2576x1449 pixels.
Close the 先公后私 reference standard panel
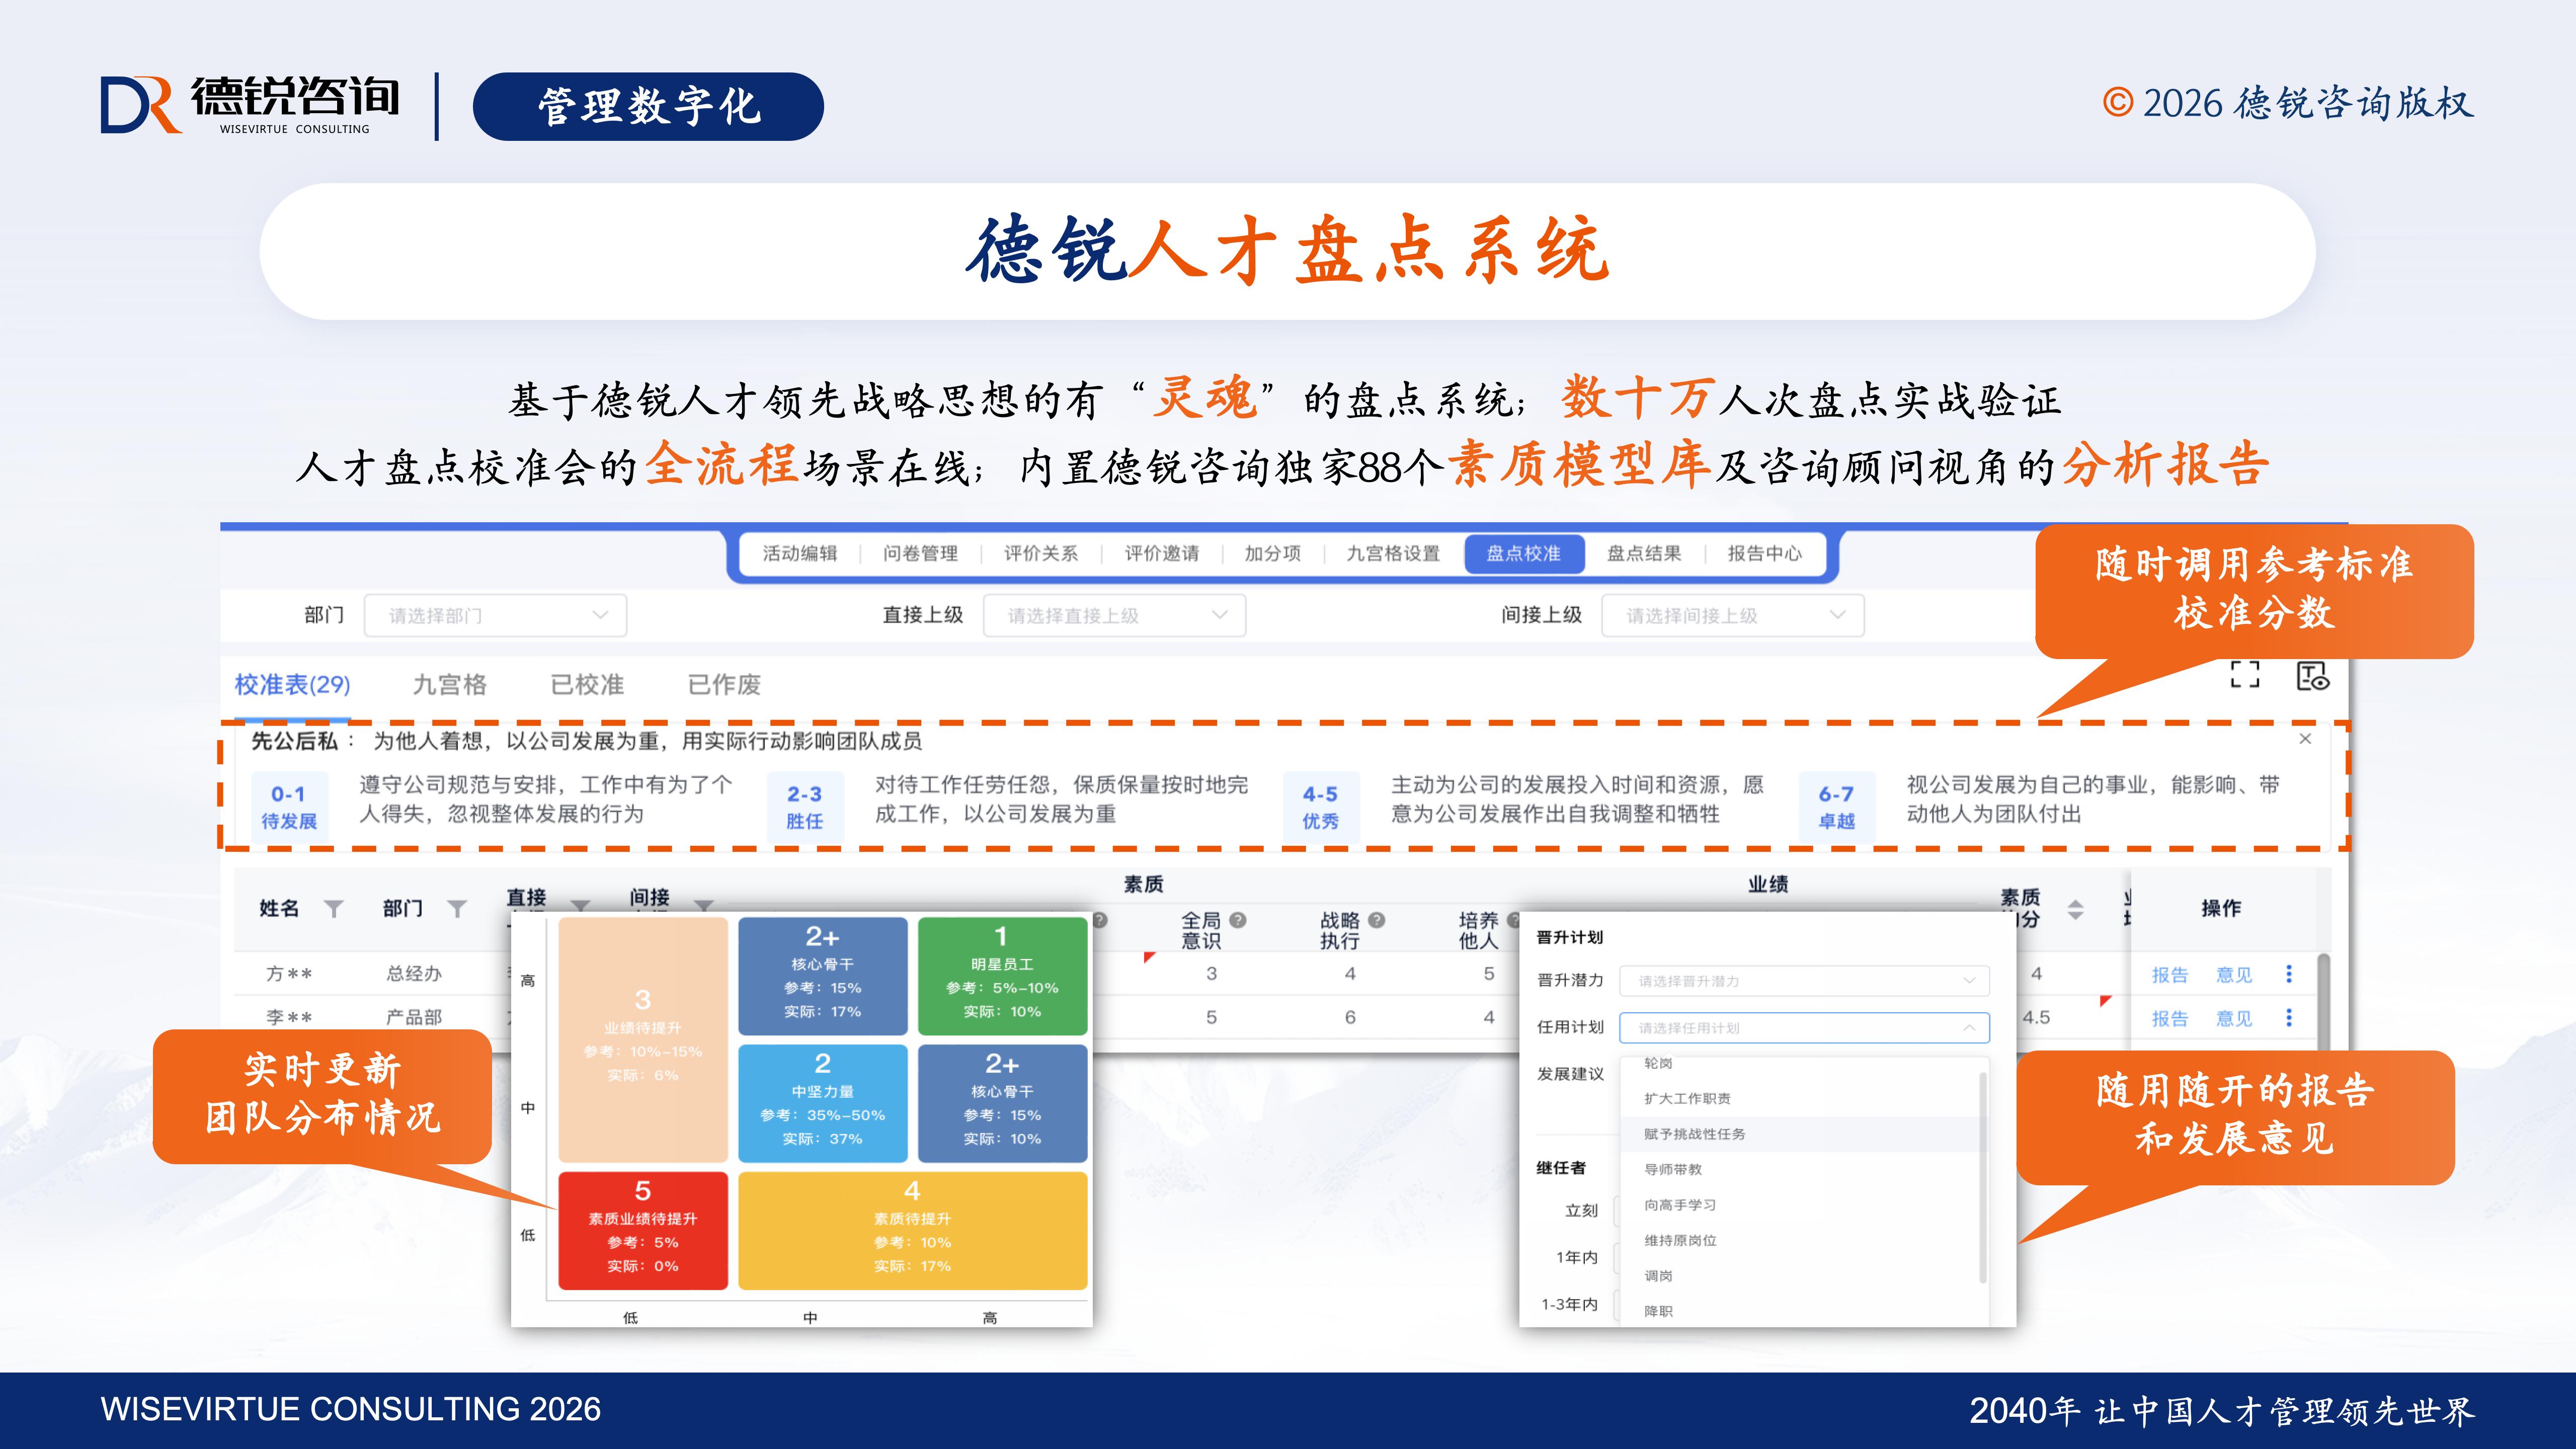coord(2305,739)
